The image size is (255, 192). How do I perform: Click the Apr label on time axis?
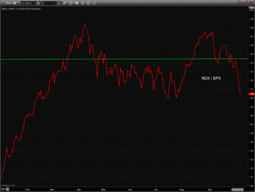click(79, 190)
